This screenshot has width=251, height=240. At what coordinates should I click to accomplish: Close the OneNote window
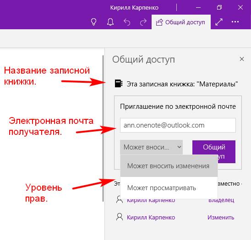[x=240, y=7]
